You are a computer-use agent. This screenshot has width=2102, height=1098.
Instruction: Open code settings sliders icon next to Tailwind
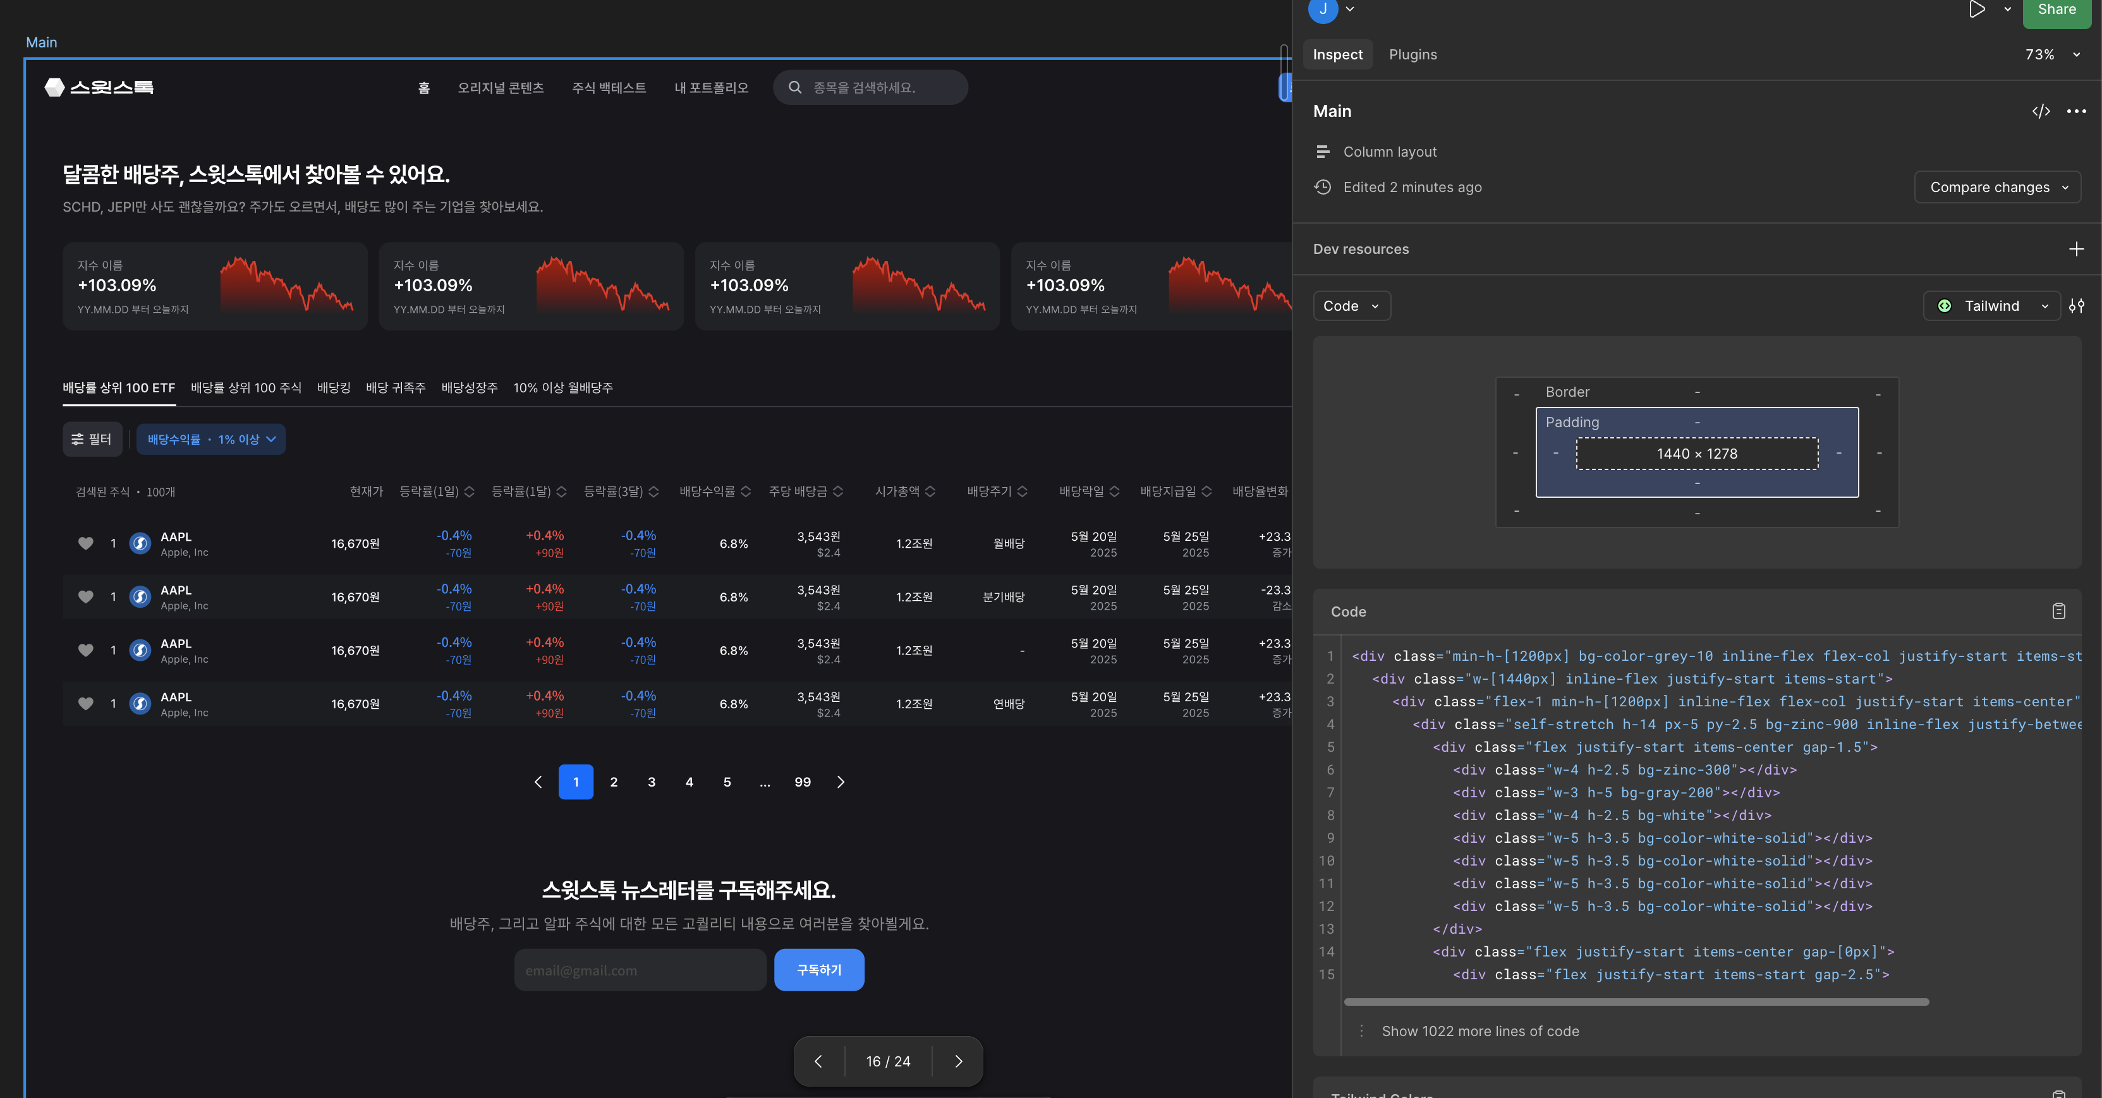(x=2076, y=306)
